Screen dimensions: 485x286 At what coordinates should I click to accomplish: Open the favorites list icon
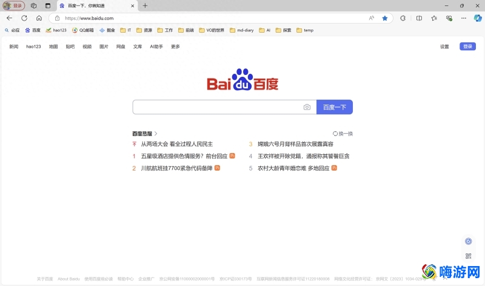434,18
